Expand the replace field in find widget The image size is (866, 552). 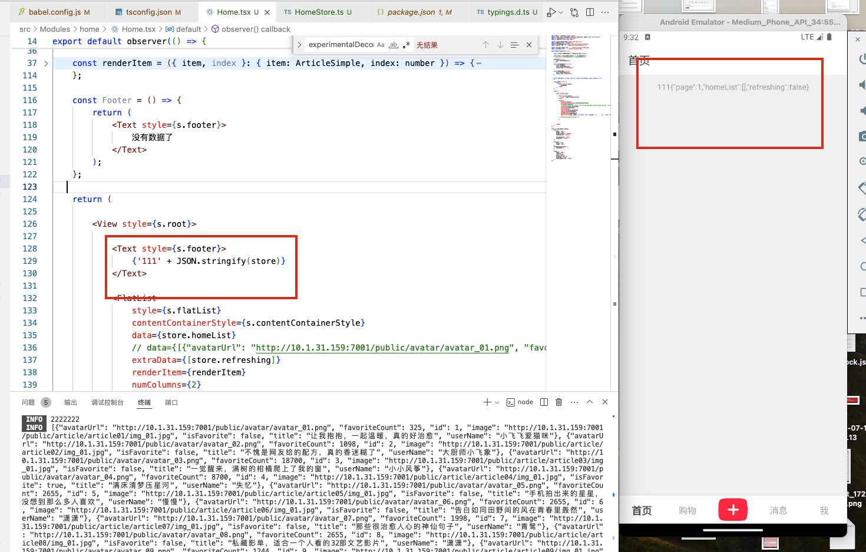pos(299,45)
